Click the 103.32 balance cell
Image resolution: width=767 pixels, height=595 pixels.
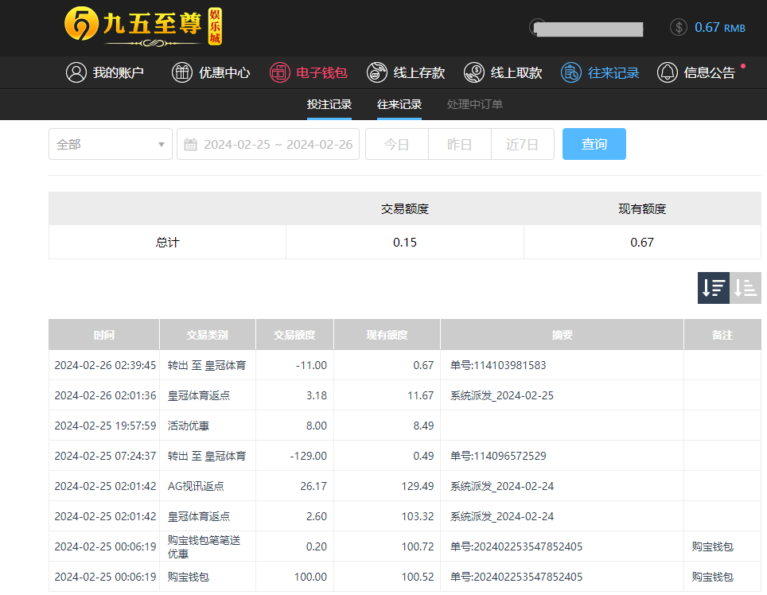click(x=417, y=516)
